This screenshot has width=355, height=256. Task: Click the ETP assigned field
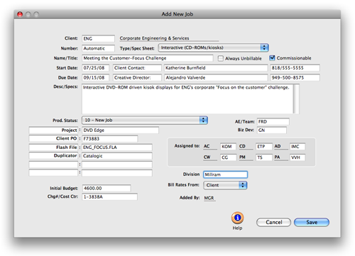(x=264, y=147)
